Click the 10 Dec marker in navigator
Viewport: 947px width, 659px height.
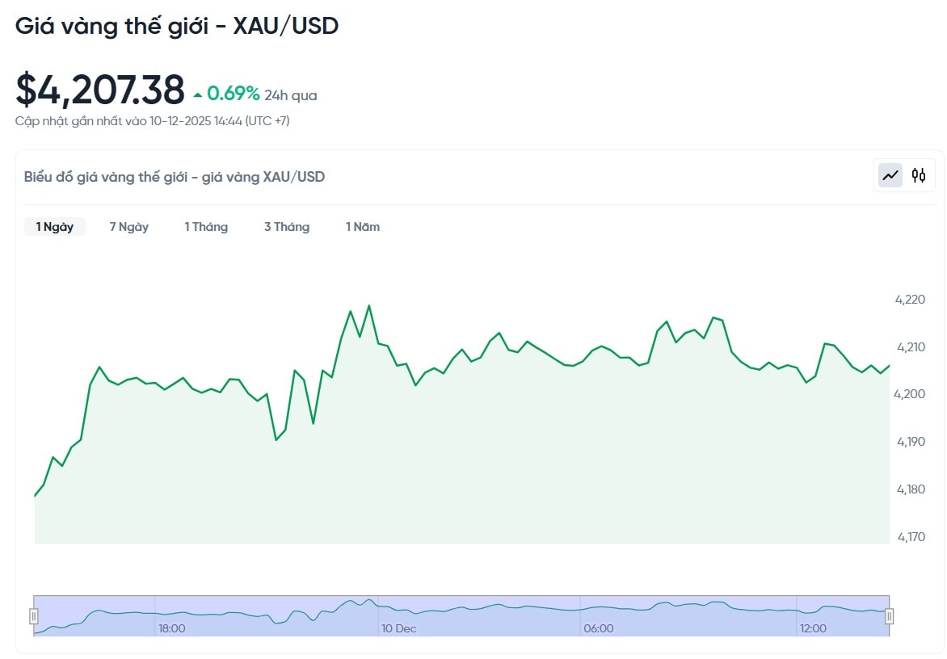pos(399,628)
